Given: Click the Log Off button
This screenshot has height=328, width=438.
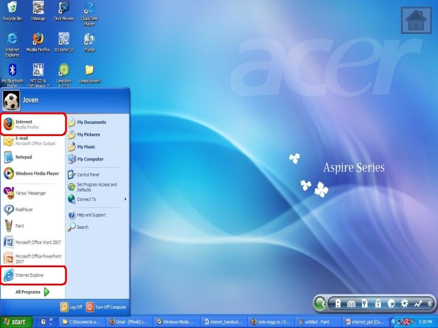Looking at the screenshot, I should [x=71, y=307].
